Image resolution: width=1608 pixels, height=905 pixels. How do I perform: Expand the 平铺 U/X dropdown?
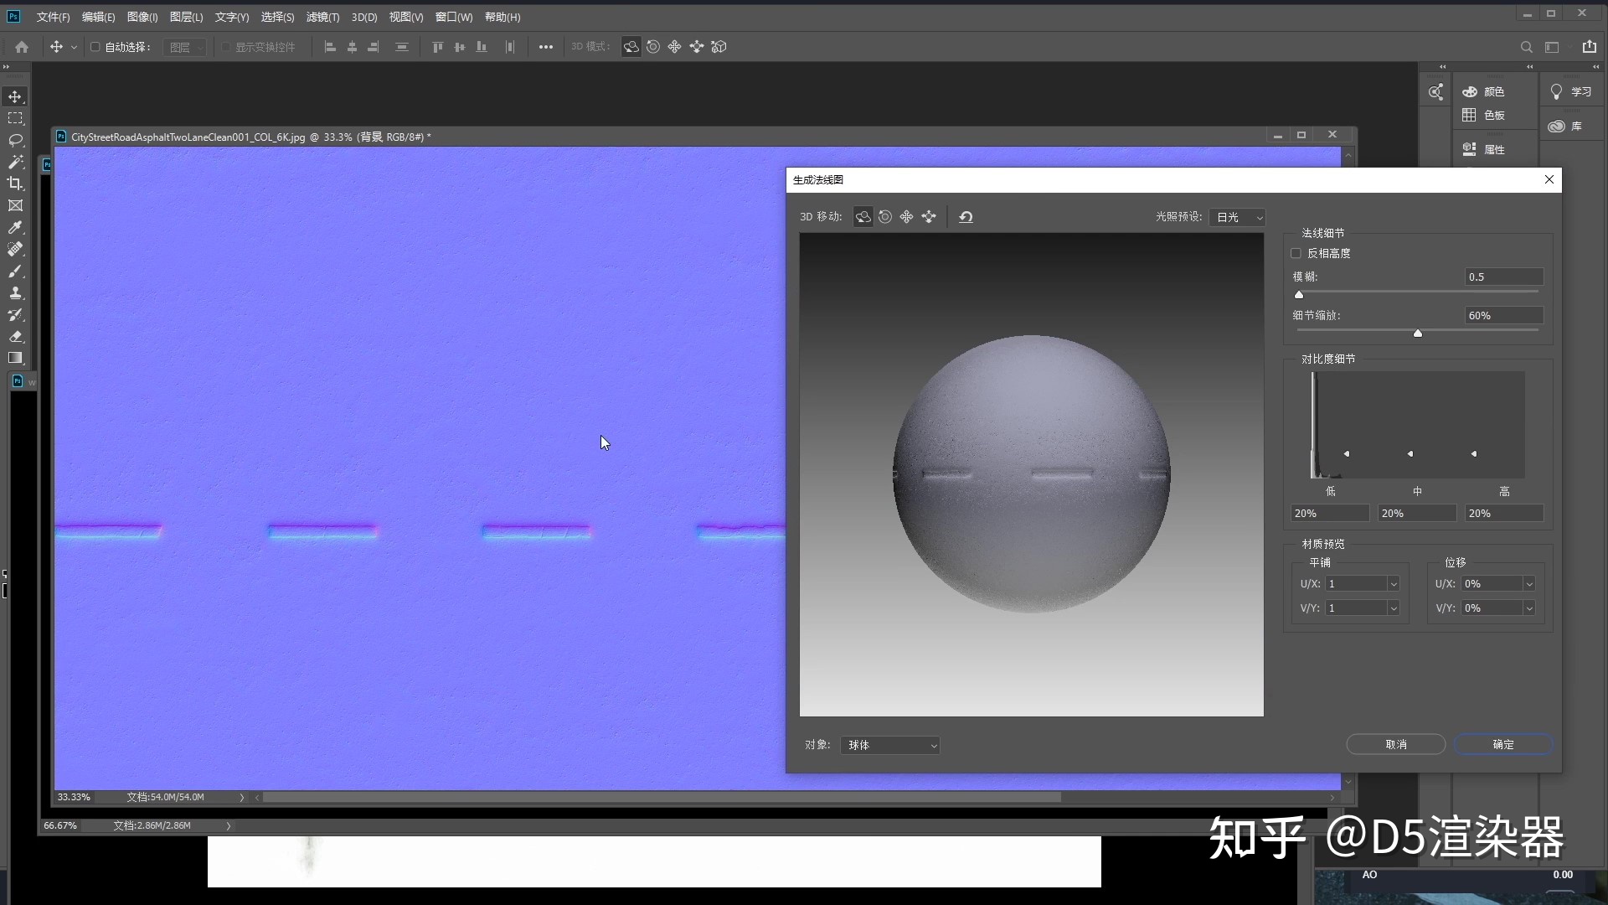click(x=1394, y=584)
